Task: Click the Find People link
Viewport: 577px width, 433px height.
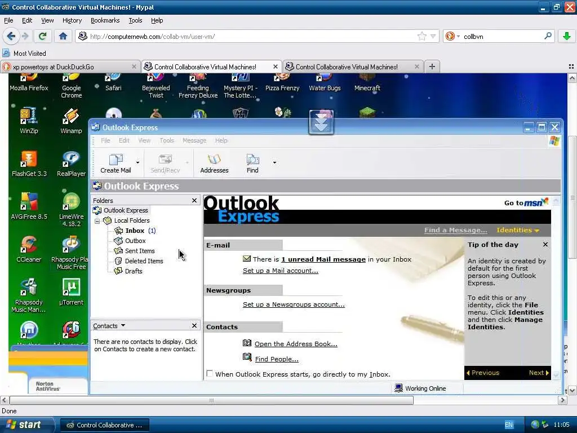Action: point(277,359)
